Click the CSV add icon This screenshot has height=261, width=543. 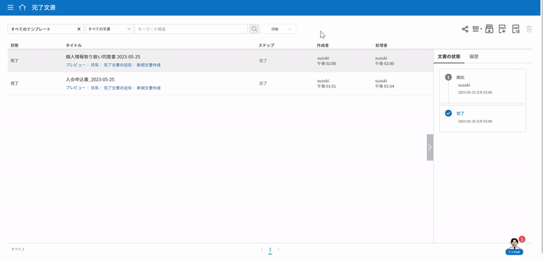click(502, 29)
